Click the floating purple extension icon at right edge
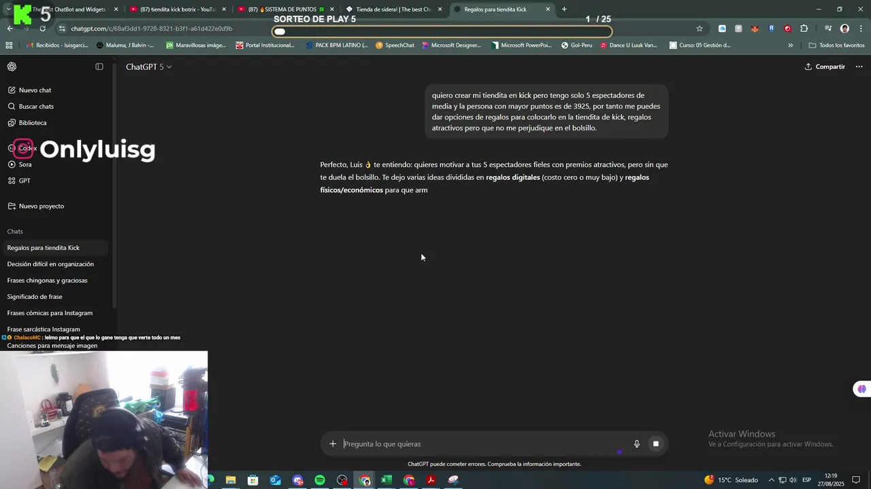 [861, 389]
